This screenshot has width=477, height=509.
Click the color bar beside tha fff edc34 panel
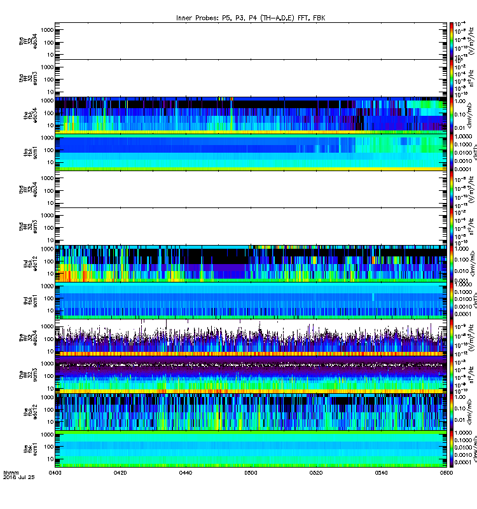[x=452, y=41]
